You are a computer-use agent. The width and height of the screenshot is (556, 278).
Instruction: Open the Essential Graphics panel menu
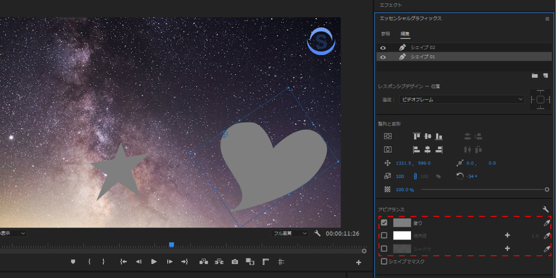547,19
